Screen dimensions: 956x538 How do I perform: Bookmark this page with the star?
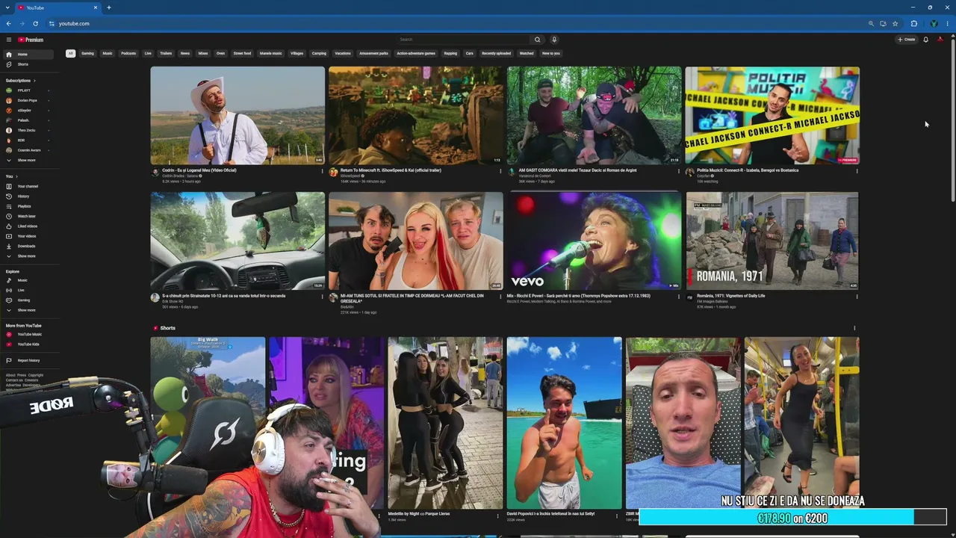(x=895, y=23)
